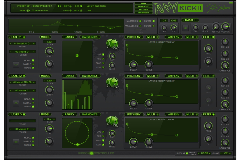Toggle the BIPOLAR LED
Image resolution: width=239 pixels, height=160 pixels.
click(187, 153)
